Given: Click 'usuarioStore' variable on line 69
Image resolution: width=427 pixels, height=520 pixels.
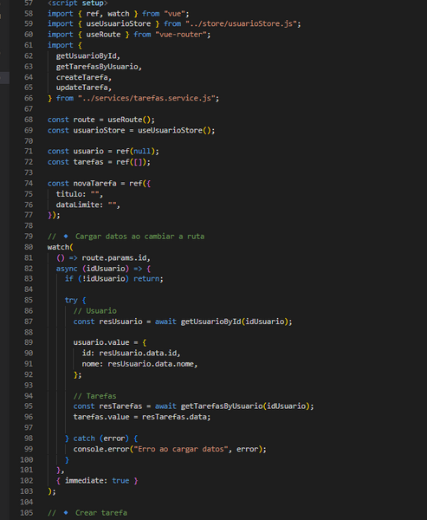Looking at the screenshot, I should pyautogui.click(x=99, y=130).
